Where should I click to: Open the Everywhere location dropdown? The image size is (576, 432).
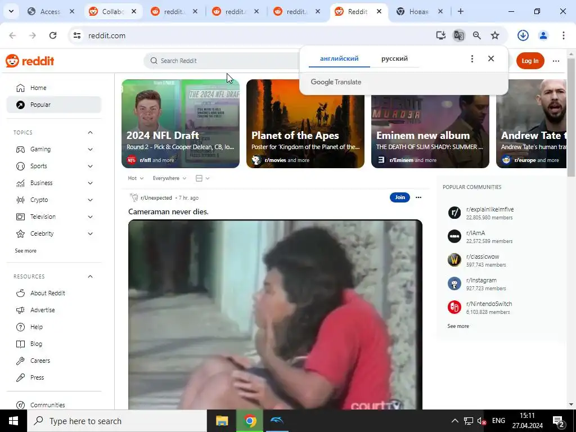[170, 178]
